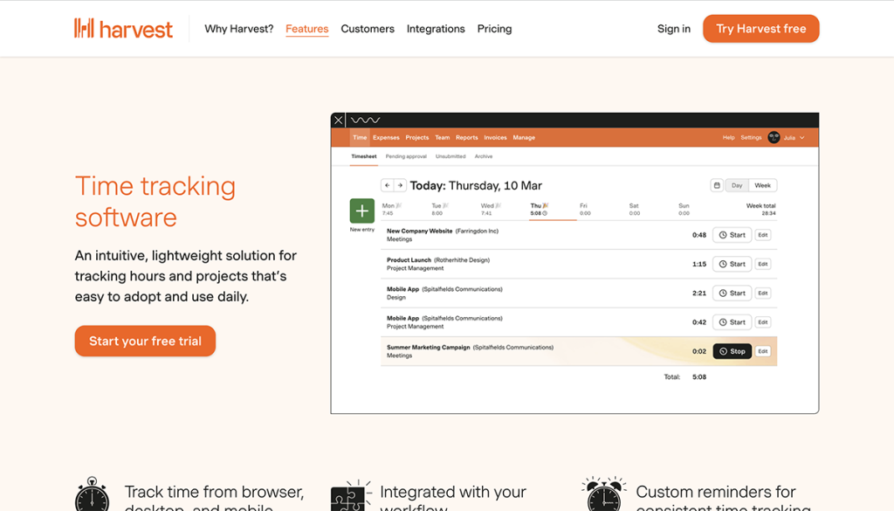
Task: Stop the Summer Marketing Campaign timer
Action: [732, 351]
